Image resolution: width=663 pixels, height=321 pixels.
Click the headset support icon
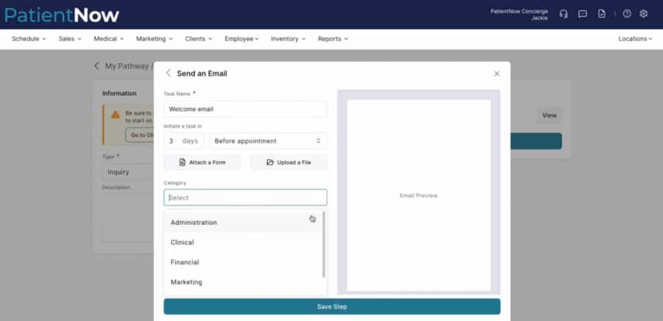563,14
